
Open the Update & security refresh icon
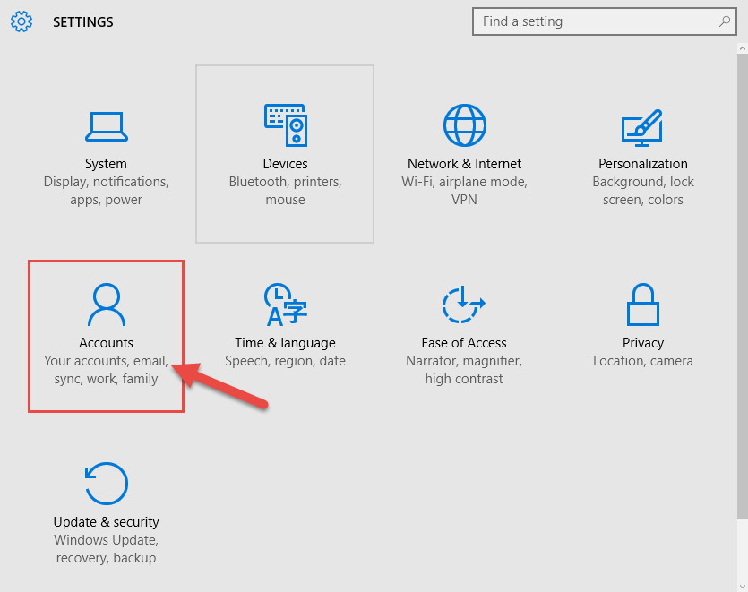click(x=107, y=484)
